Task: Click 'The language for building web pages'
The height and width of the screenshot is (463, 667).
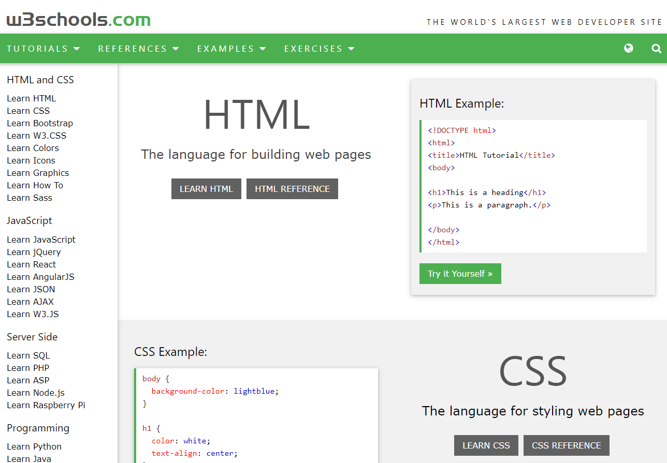Action: [256, 154]
